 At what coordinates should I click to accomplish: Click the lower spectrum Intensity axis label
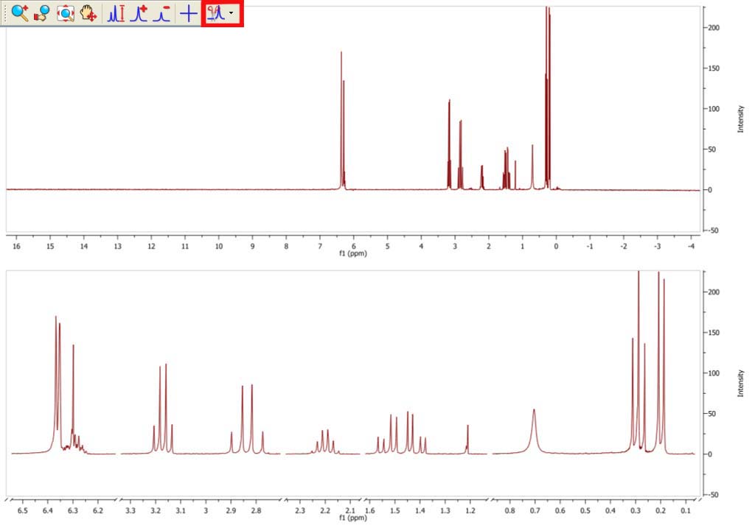coord(740,383)
